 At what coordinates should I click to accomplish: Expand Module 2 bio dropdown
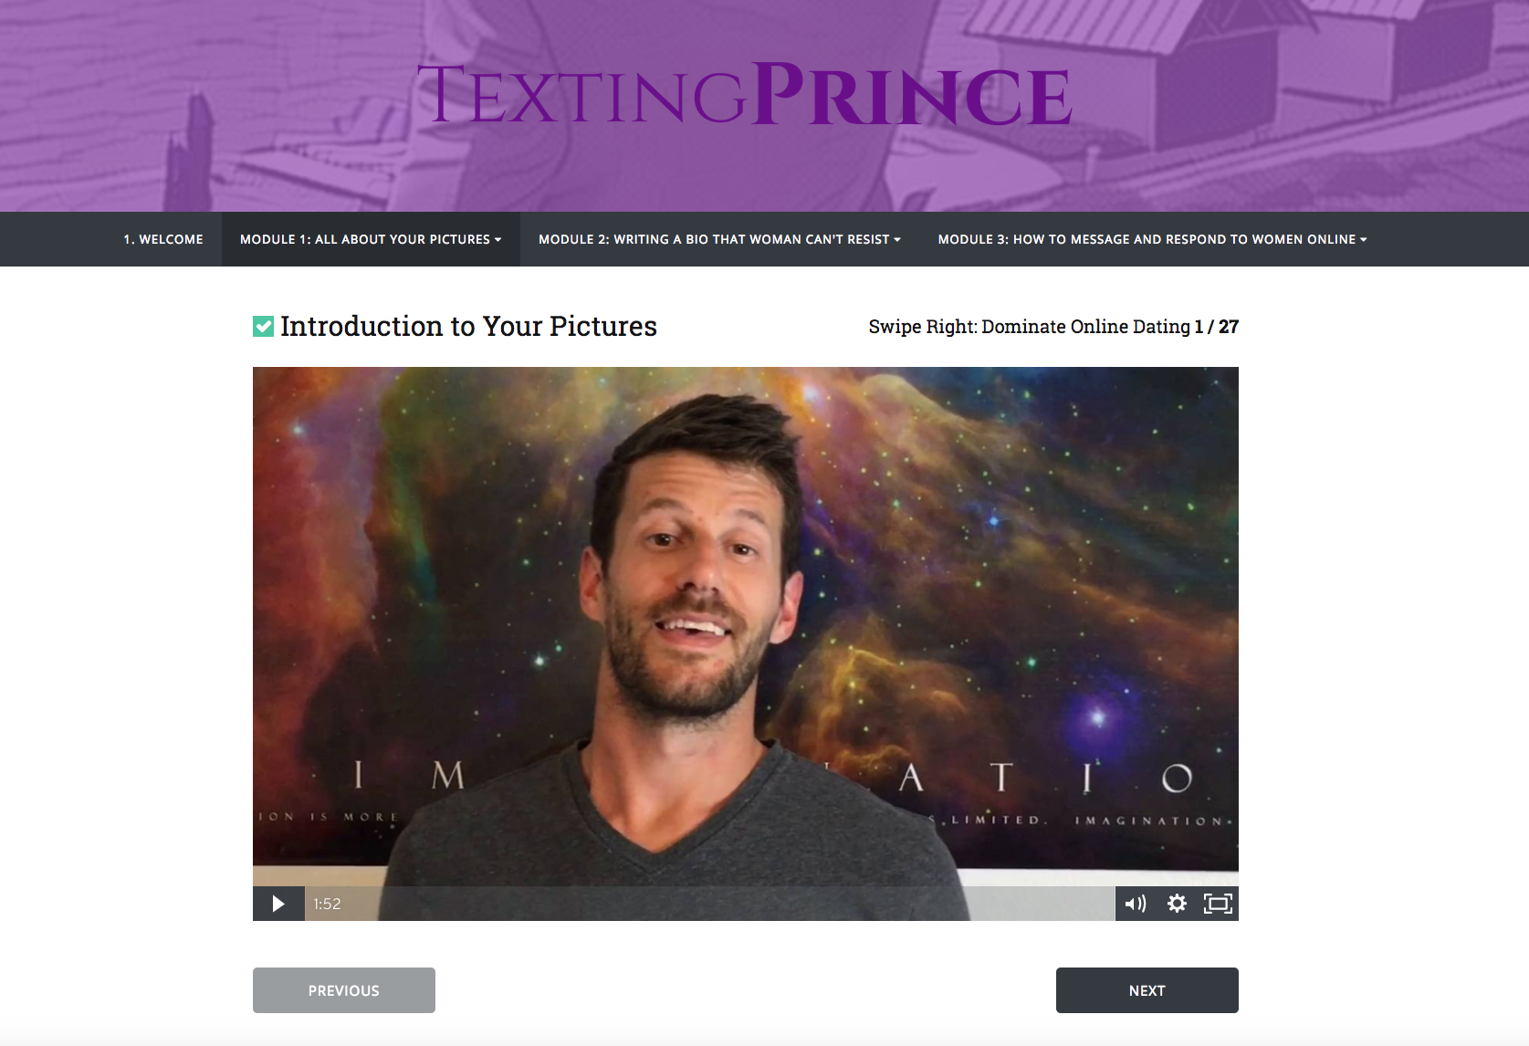719,239
